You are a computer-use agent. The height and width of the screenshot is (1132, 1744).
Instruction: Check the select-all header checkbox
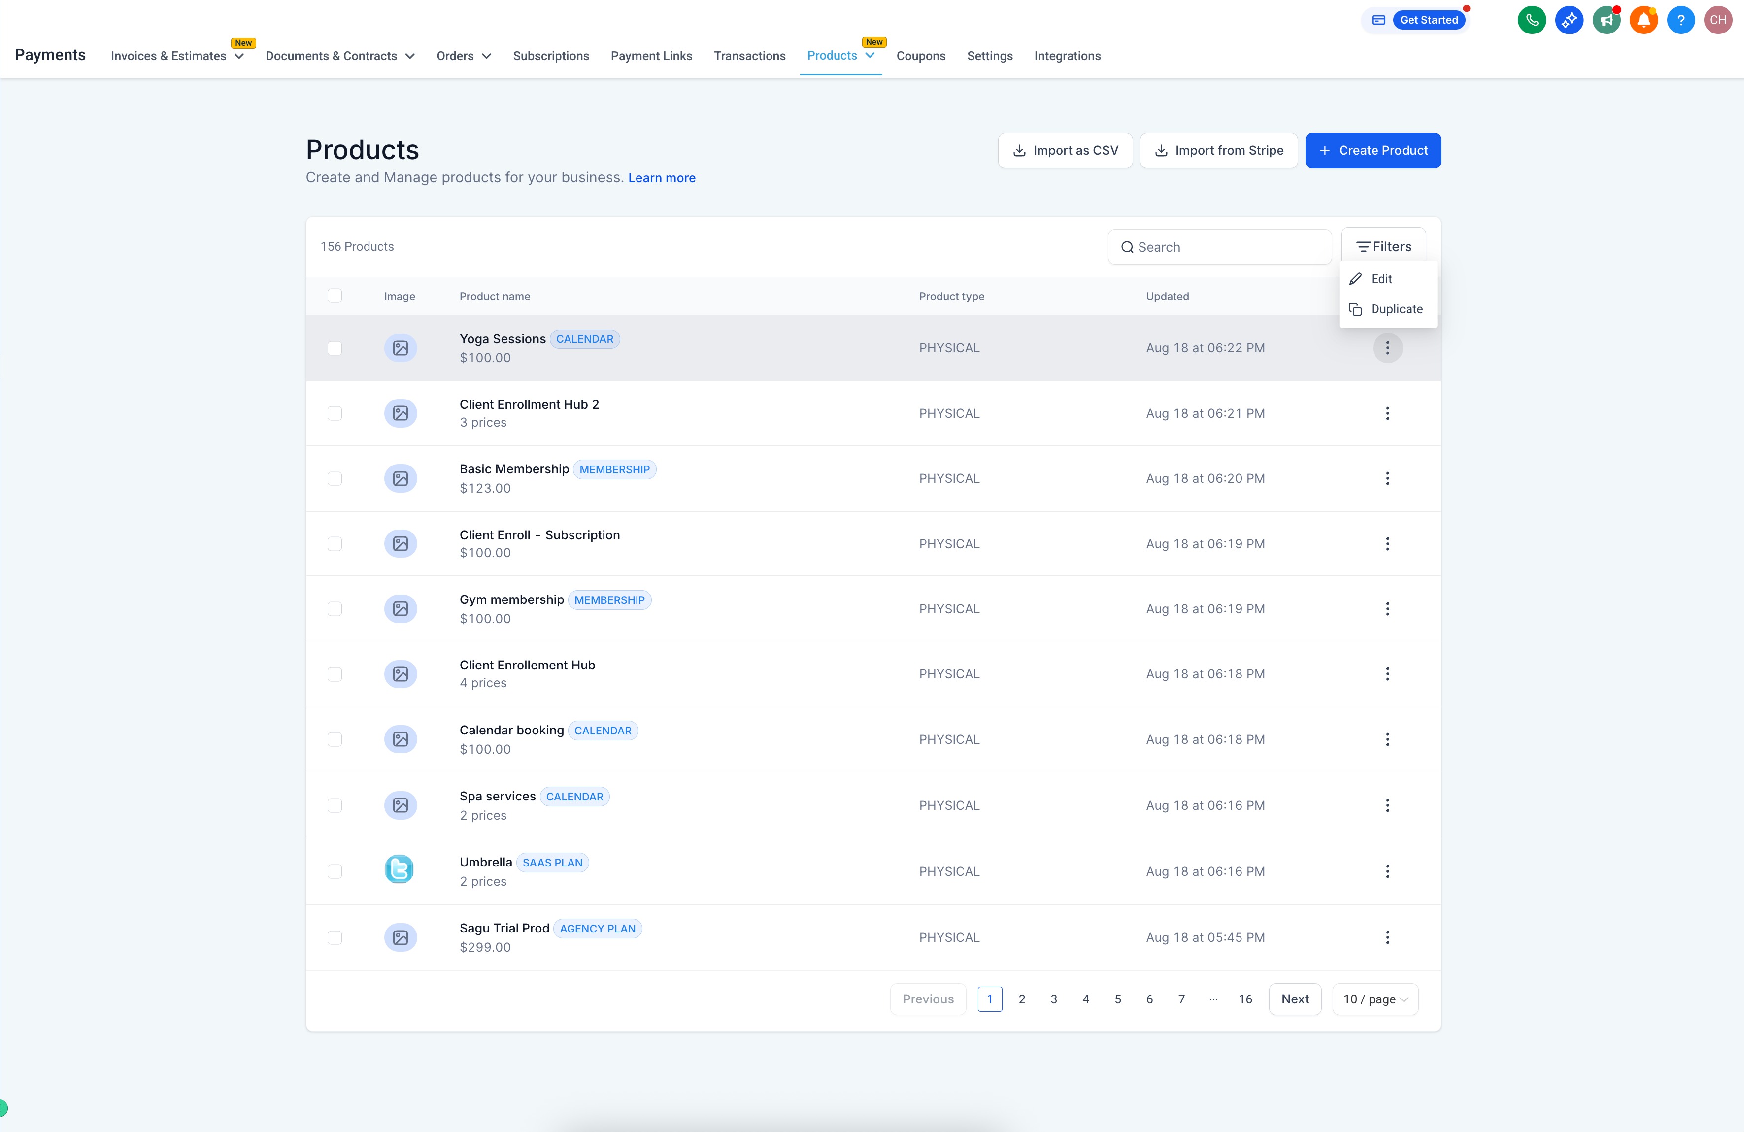click(x=335, y=296)
